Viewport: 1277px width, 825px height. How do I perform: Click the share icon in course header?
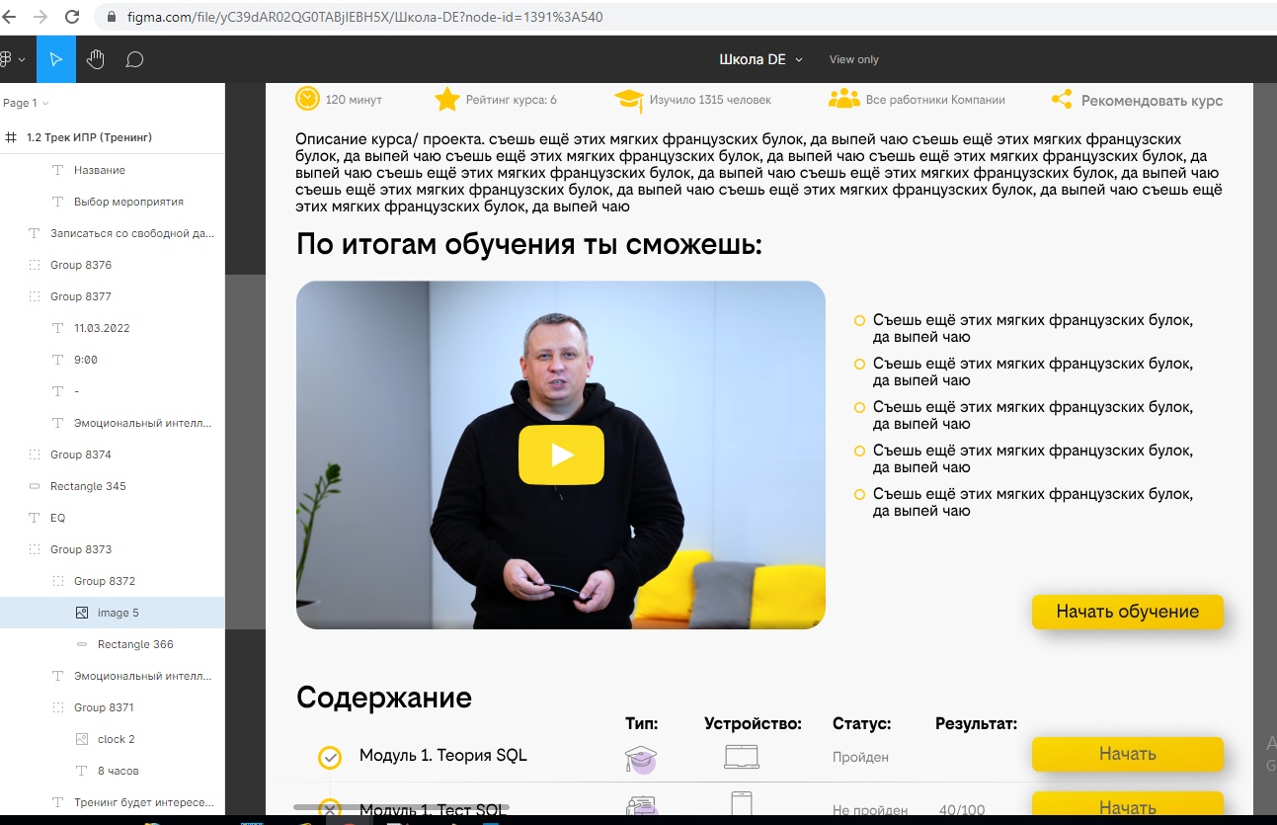click(x=1062, y=100)
